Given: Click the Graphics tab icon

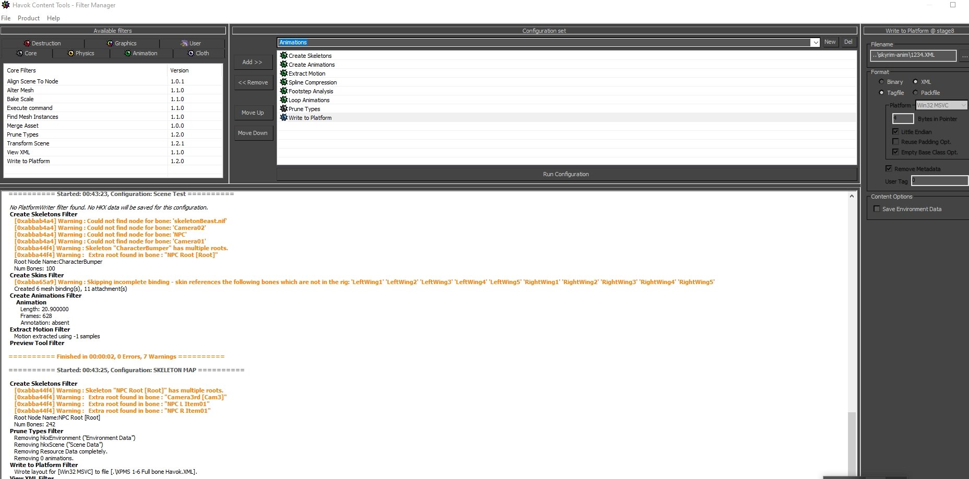Looking at the screenshot, I should (x=110, y=43).
